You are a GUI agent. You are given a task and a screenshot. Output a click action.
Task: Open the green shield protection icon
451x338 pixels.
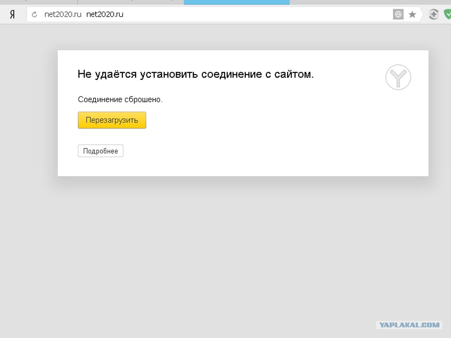point(447,15)
